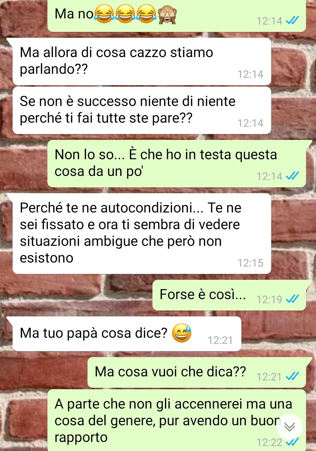Select the 'Ma tuo papà cosa dice?' message
316x451 pixels.
pyautogui.click(x=127, y=334)
